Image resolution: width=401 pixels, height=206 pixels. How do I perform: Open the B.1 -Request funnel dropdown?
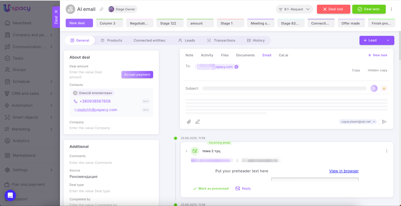click(x=294, y=9)
